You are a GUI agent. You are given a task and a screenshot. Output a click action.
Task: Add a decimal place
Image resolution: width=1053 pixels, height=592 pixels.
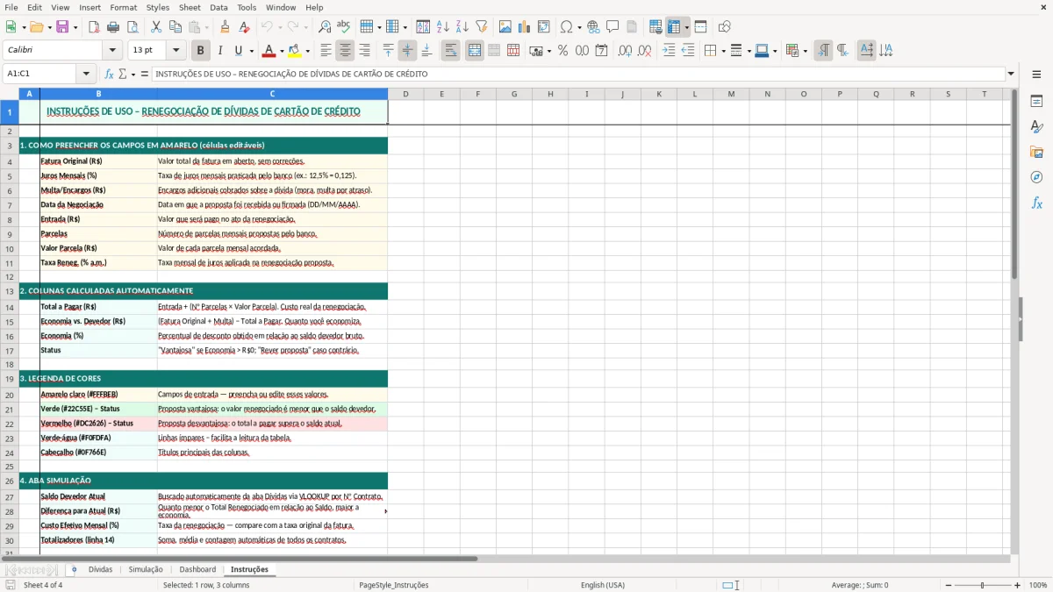coord(625,51)
